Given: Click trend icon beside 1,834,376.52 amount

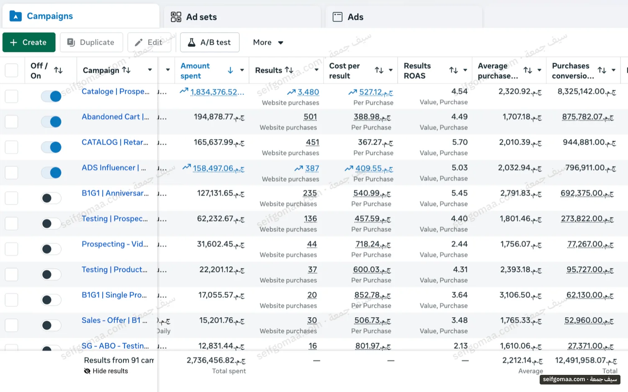Looking at the screenshot, I should pyautogui.click(x=184, y=91).
